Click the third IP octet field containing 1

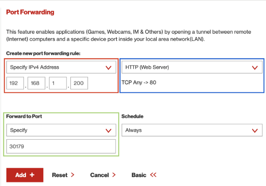(58, 83)
